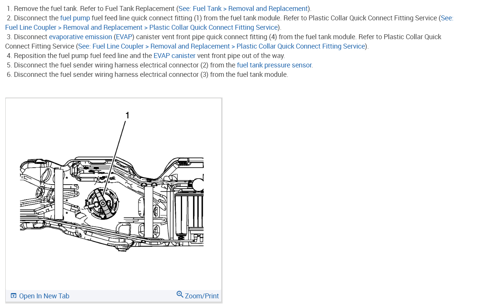Click the 'evaporative emission' link
Screen dimensions: 478x307
coord(81,37)
